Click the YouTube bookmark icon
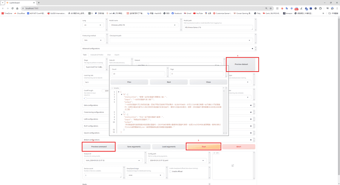 point(194,13)
